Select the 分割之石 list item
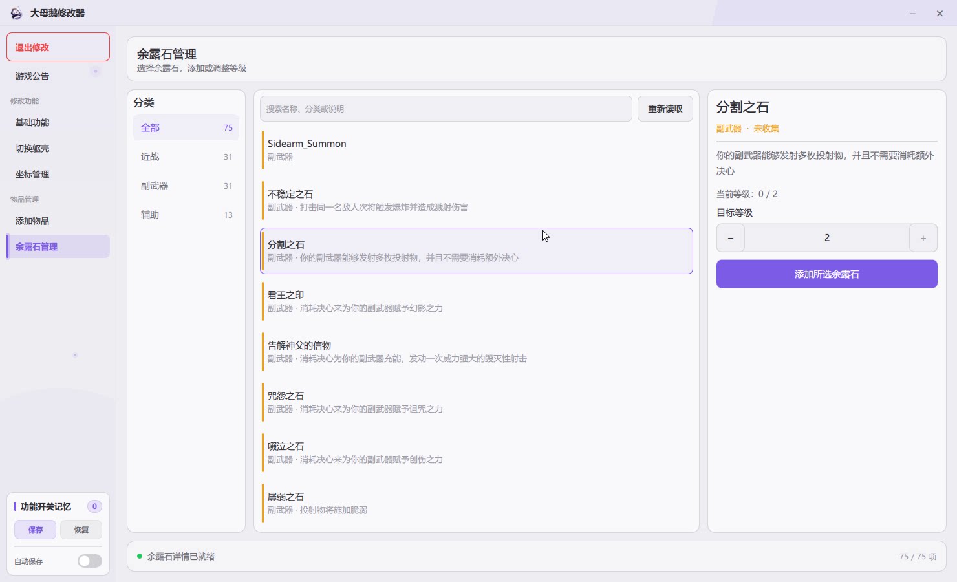Image resolution: width=957 pixels, height=582 pixels. coord(477,251)
